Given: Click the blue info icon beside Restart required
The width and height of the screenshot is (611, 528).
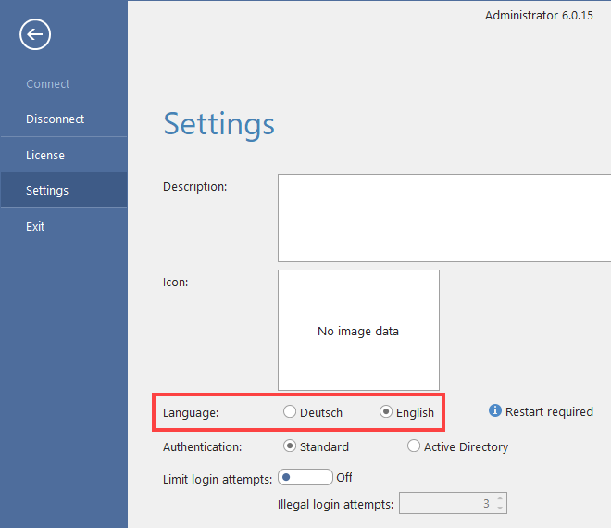Looking at the screenshot, I should click(x=495, y=411).
